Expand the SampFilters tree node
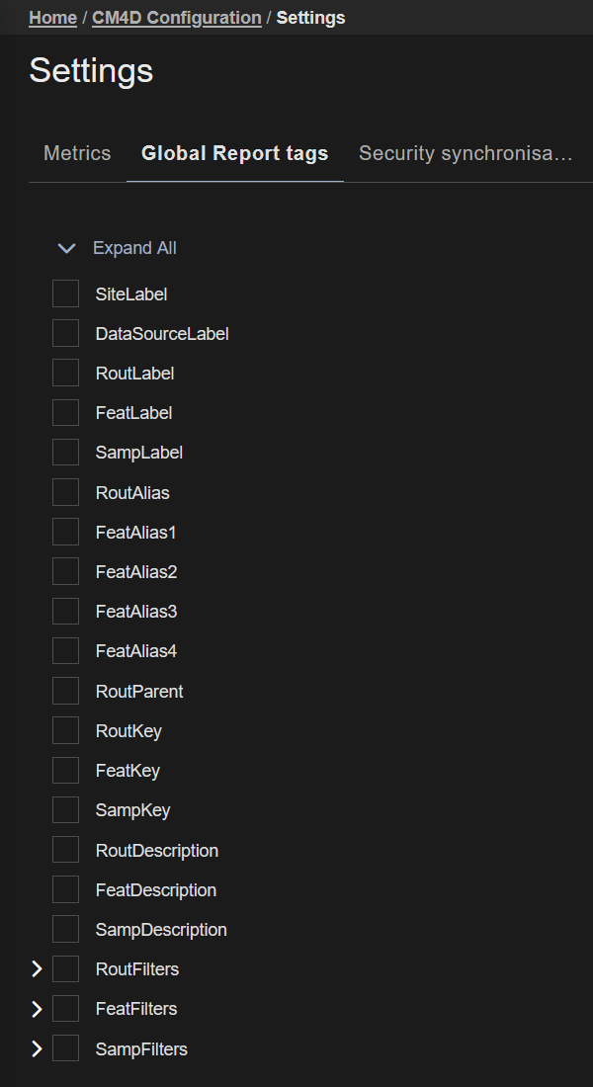The height and width of the screenshot is (1087, 593). pos(37,1048)
